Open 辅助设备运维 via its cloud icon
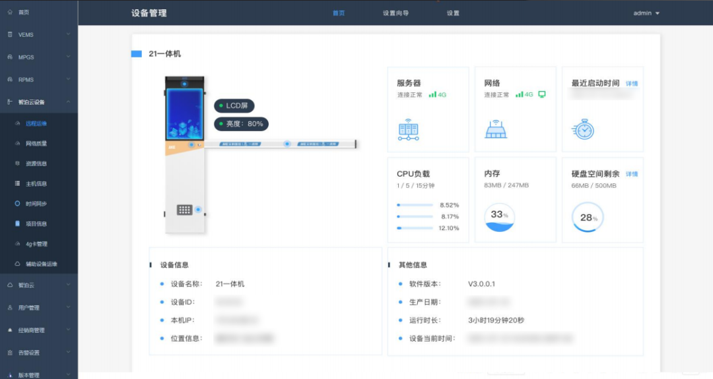This screenshot has height=379, width=713. click(x=17, y=264)
